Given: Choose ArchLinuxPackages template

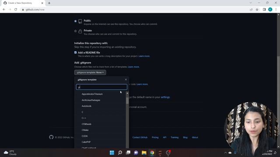Looking at the screenshot, I should pyautogui.click(x=91, y=100).
